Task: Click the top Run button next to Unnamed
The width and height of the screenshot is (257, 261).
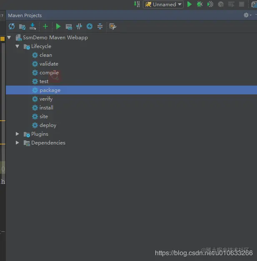Action: click(189, 4)
